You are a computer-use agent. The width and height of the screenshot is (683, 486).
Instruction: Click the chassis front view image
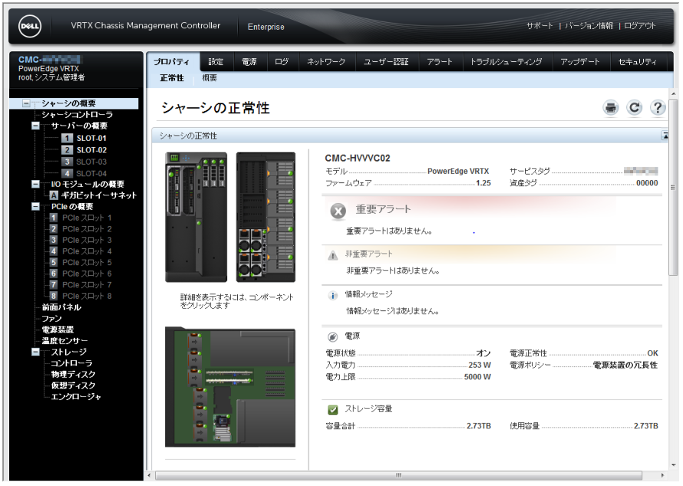[196, 217]
